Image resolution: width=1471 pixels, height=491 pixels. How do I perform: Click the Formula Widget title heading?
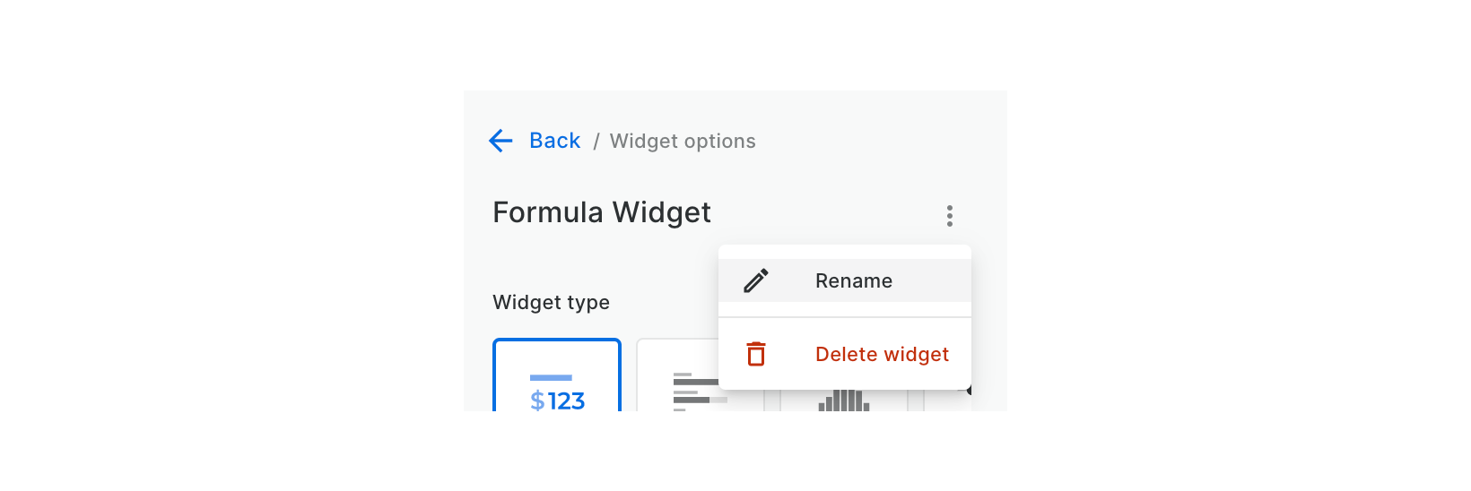(x=602, y=212)
